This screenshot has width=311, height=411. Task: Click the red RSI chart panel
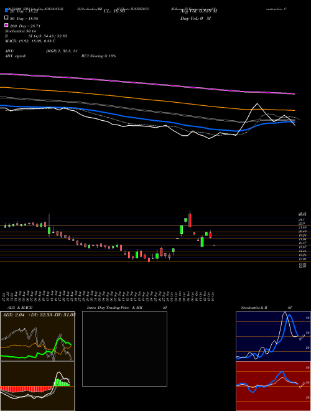point(273,386)
